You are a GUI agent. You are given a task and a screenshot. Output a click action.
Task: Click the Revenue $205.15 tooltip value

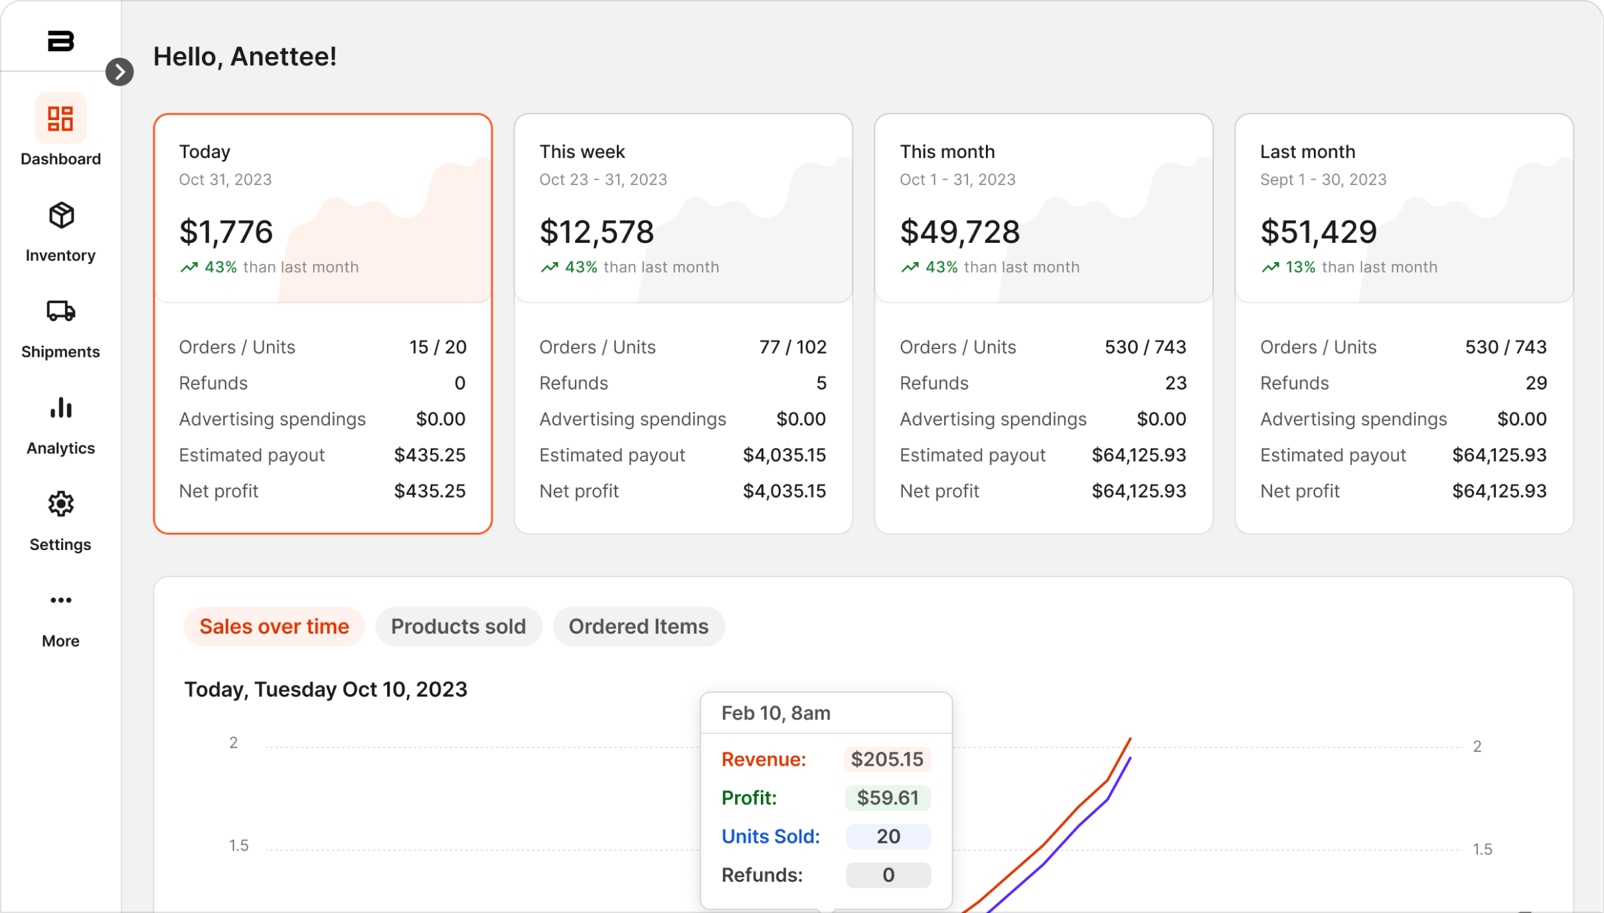(x=887, y=759)
